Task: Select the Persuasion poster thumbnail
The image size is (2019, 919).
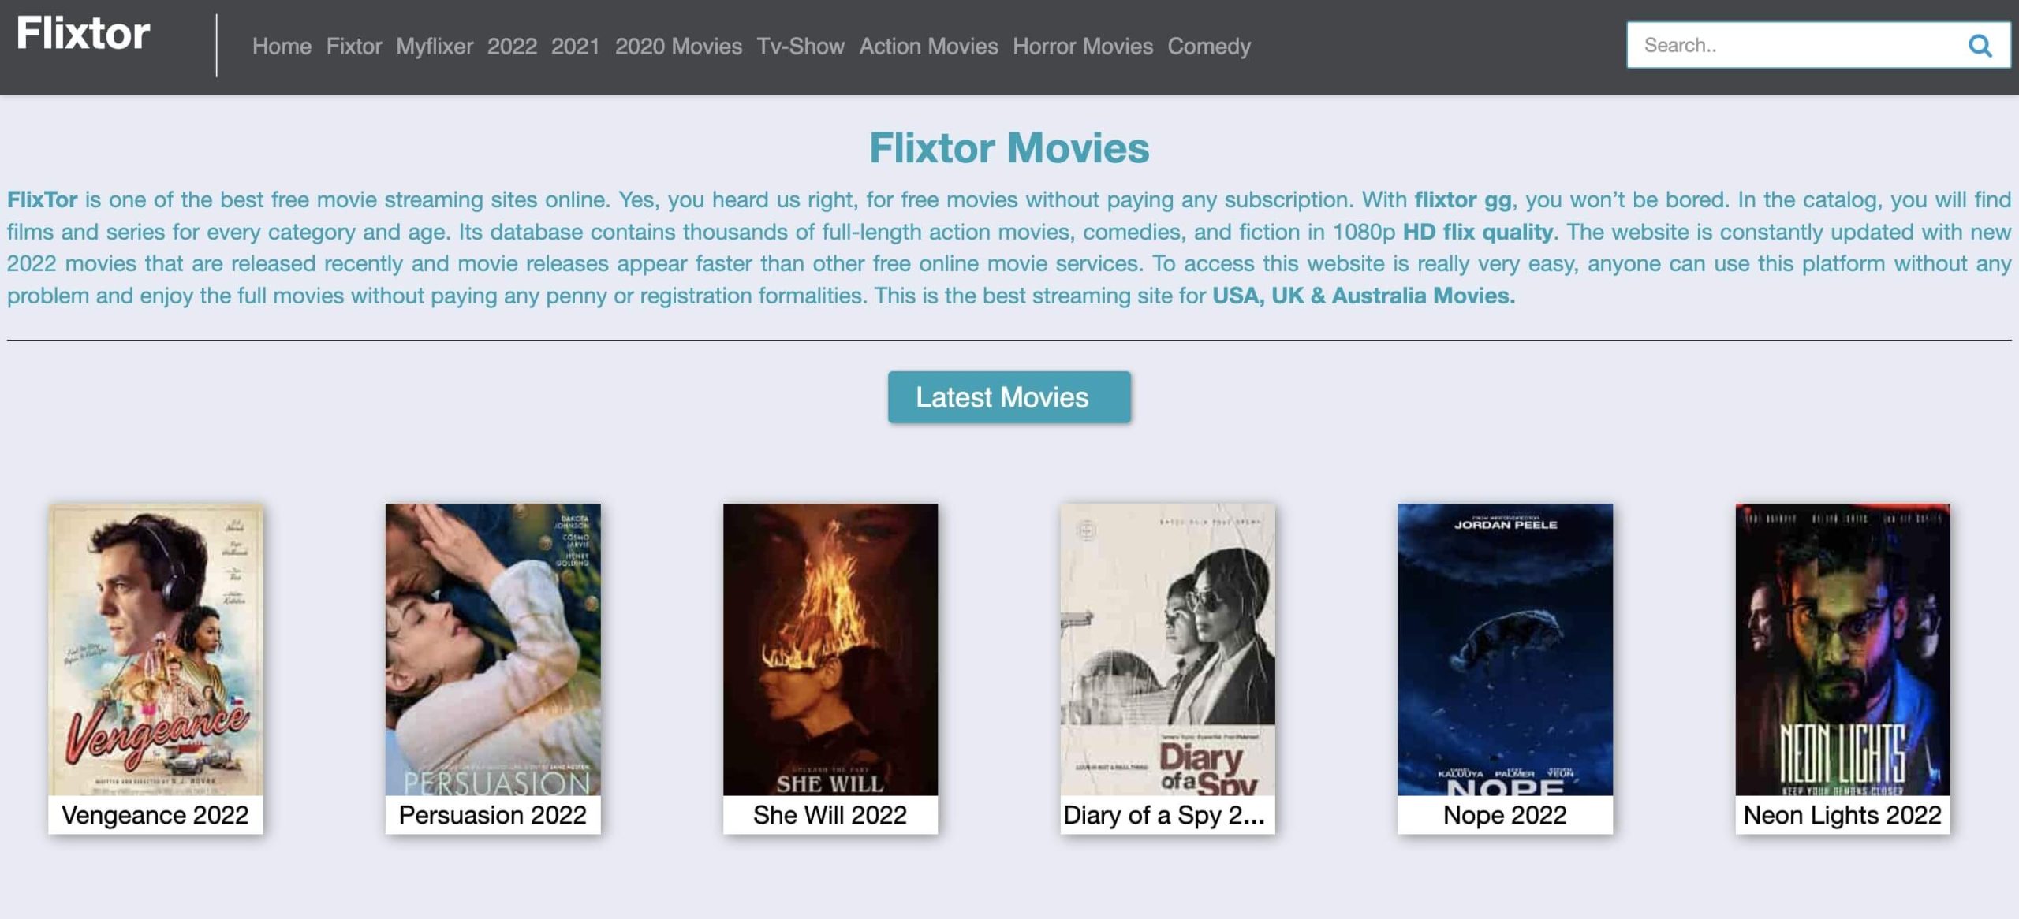Action: 493,649
